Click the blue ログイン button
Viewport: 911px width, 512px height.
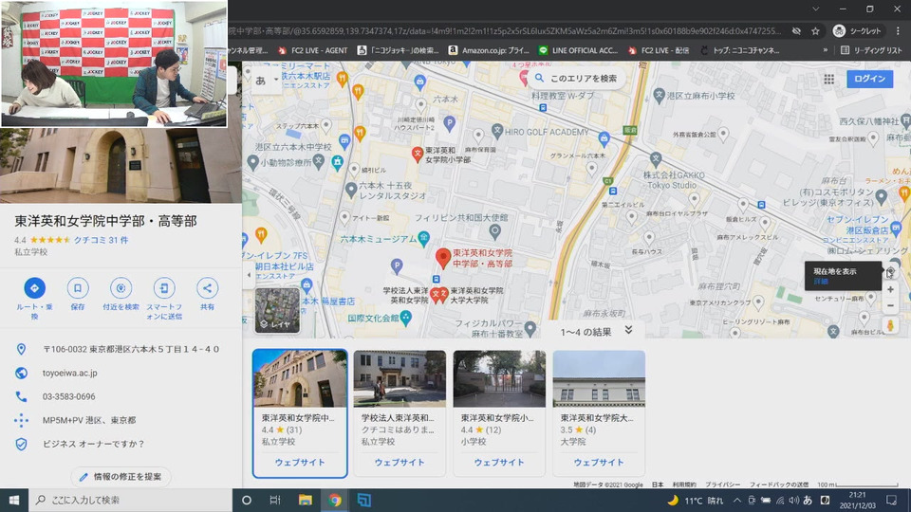point(870,79)
